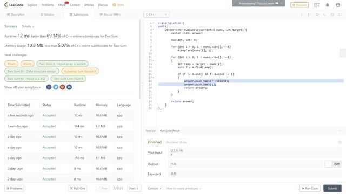Open Accepted submission from 3 minutes ago
Image resolution: width=346 pixels, height=194 pixels.
[x=49, y=126]
